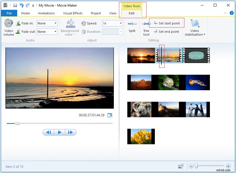The width and height of the screenshot is (236, 173).
Task: Click the Speed stopwatch icon
Action: [84, 23]
